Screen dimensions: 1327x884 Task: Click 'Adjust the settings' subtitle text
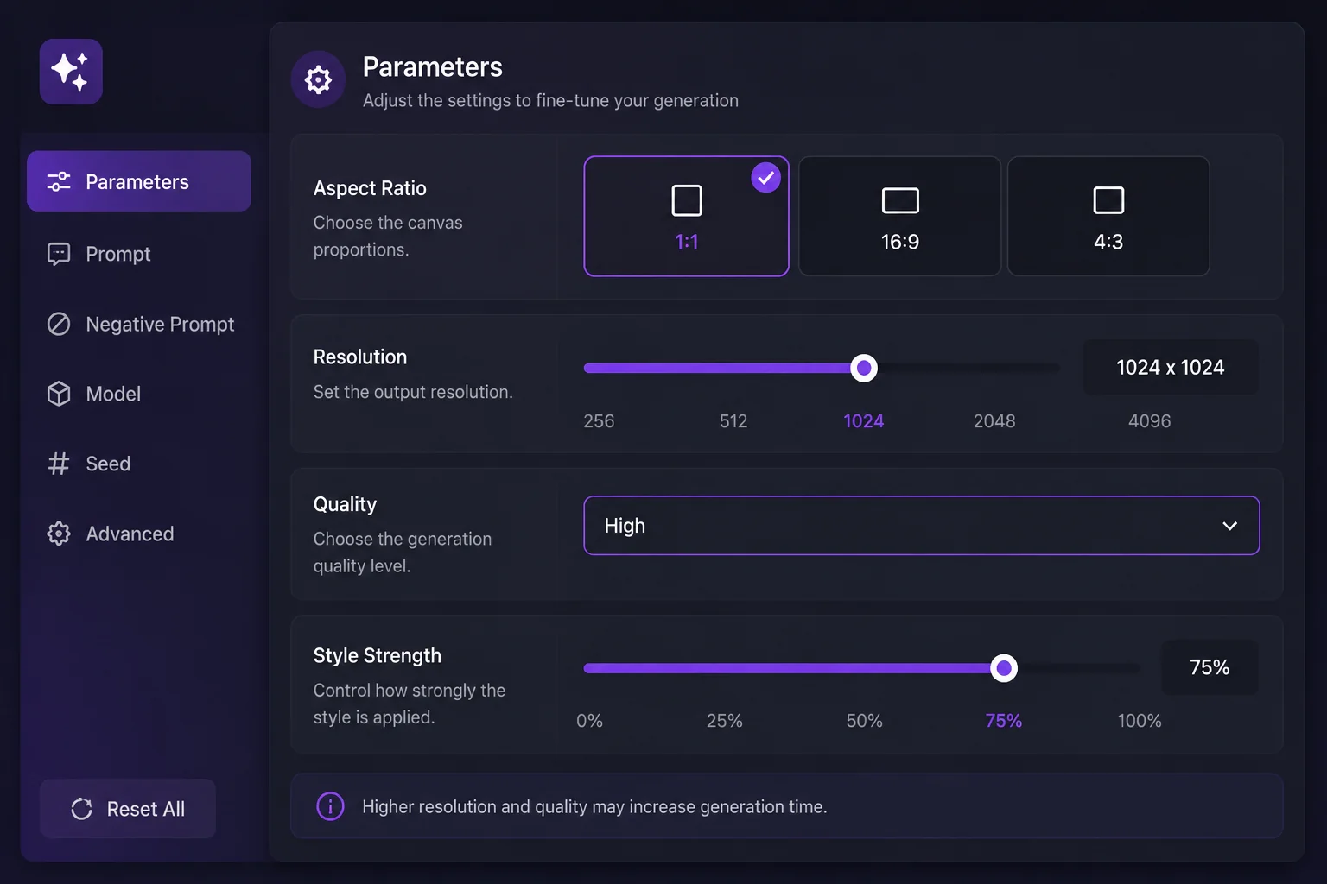pos(550,100)
